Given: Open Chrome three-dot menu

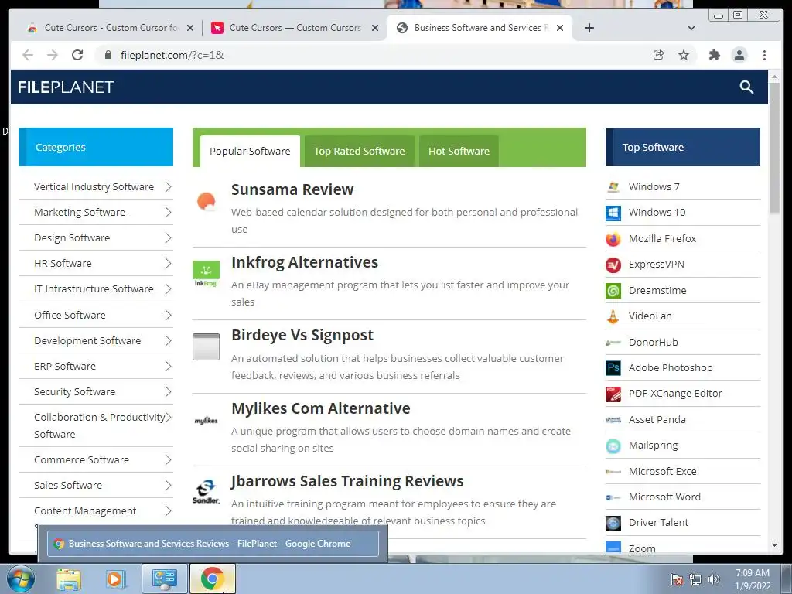Looking at the screenshot, I should coord(764,55).
